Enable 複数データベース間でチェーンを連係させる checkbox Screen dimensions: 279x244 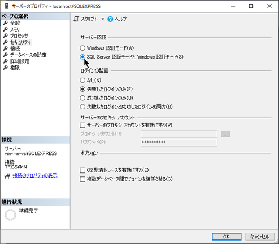click(82, 179)
